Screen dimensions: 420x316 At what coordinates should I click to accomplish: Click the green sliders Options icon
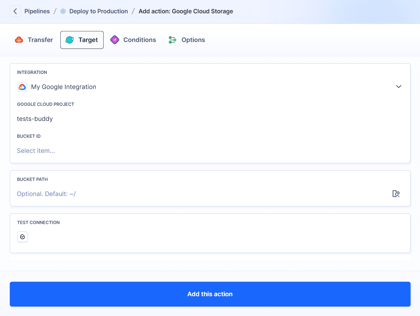click(x=172, y=40)
